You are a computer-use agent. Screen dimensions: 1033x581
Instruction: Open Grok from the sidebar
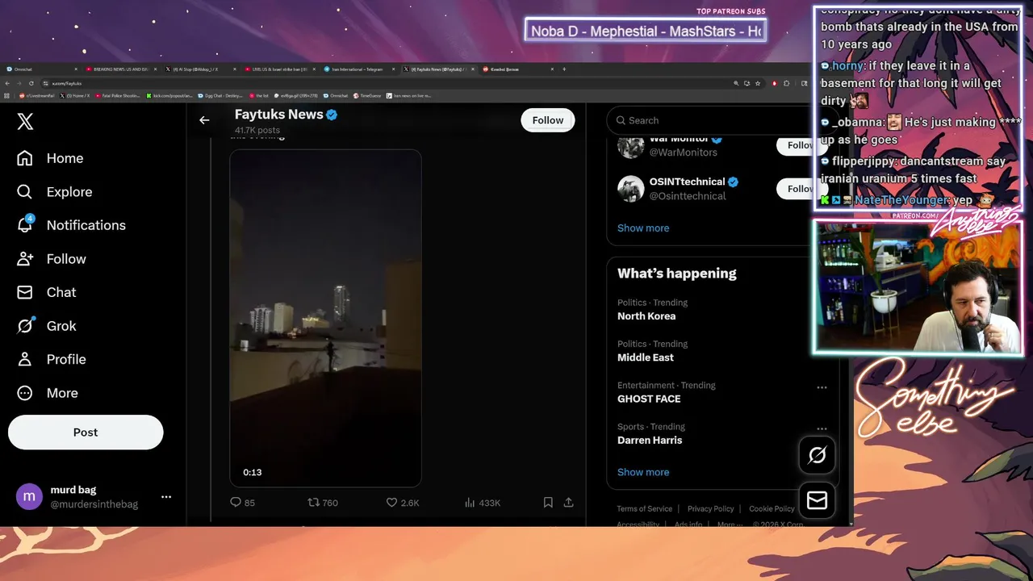46,326
